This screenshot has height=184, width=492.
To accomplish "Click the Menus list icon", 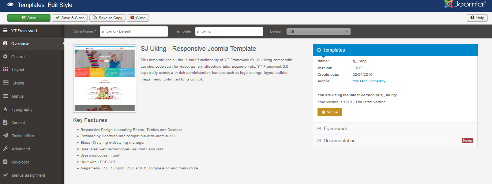I will [5, 96].
